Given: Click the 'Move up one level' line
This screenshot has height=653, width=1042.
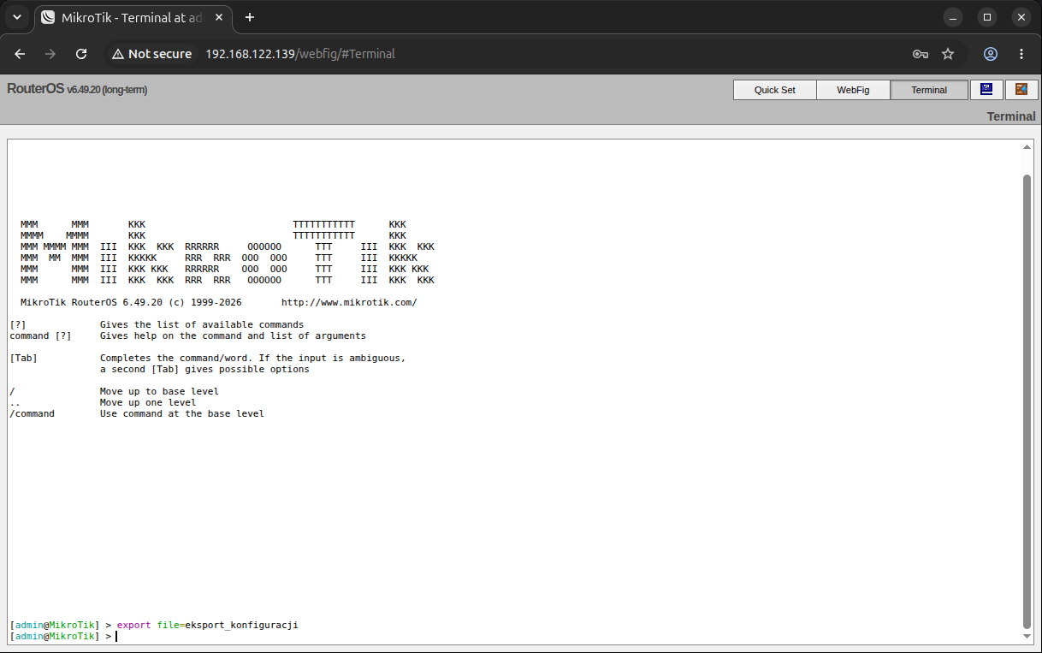Looking at the screenshot, I should 148,402.
